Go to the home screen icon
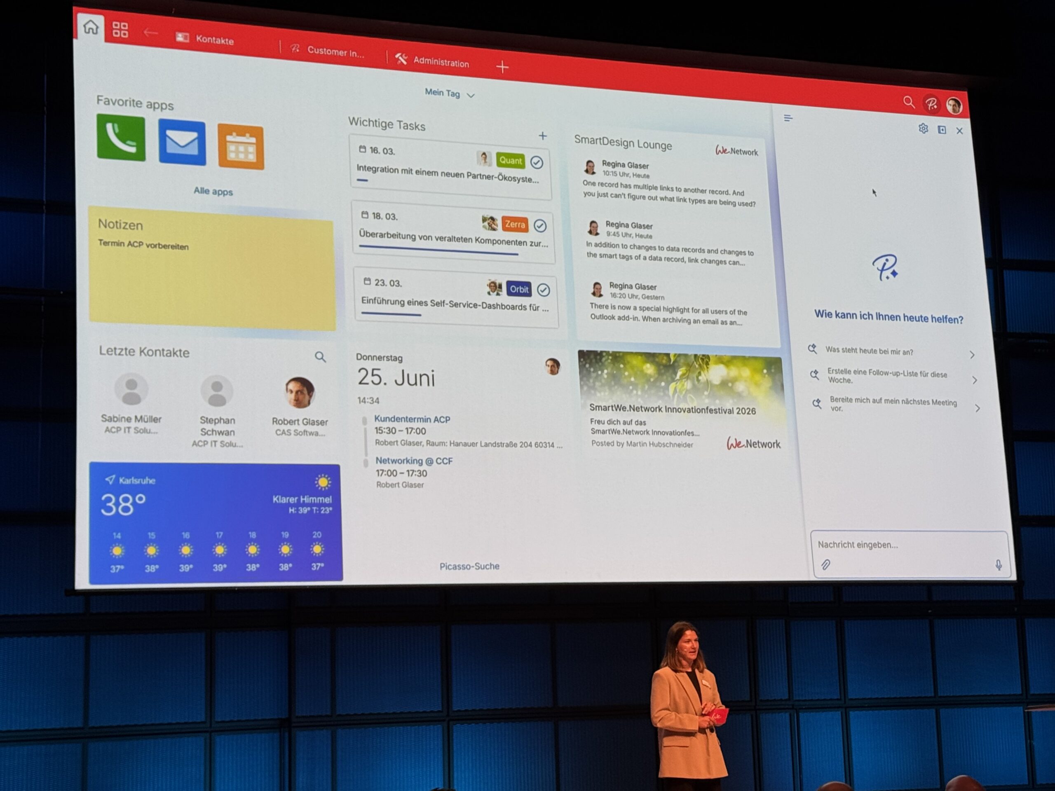Screen dimensions: 1055x791 tap(91, 27)
